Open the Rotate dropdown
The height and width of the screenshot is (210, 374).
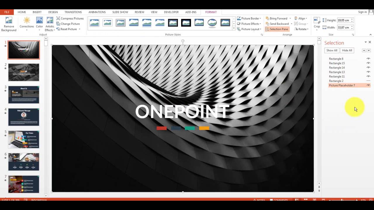[x=301, y=29]
